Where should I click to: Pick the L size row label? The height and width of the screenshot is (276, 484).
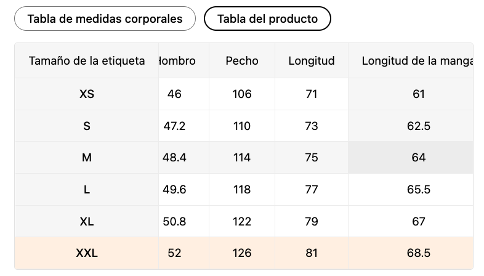click(x=87, y=189)
